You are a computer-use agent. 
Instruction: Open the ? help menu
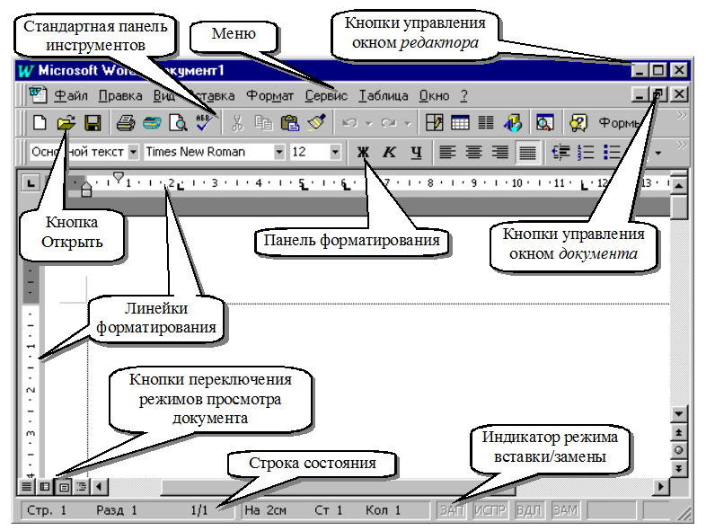pyautogui.click(x=464, y=95)
